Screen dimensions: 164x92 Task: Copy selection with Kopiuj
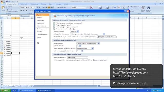[x=9, y=9]
